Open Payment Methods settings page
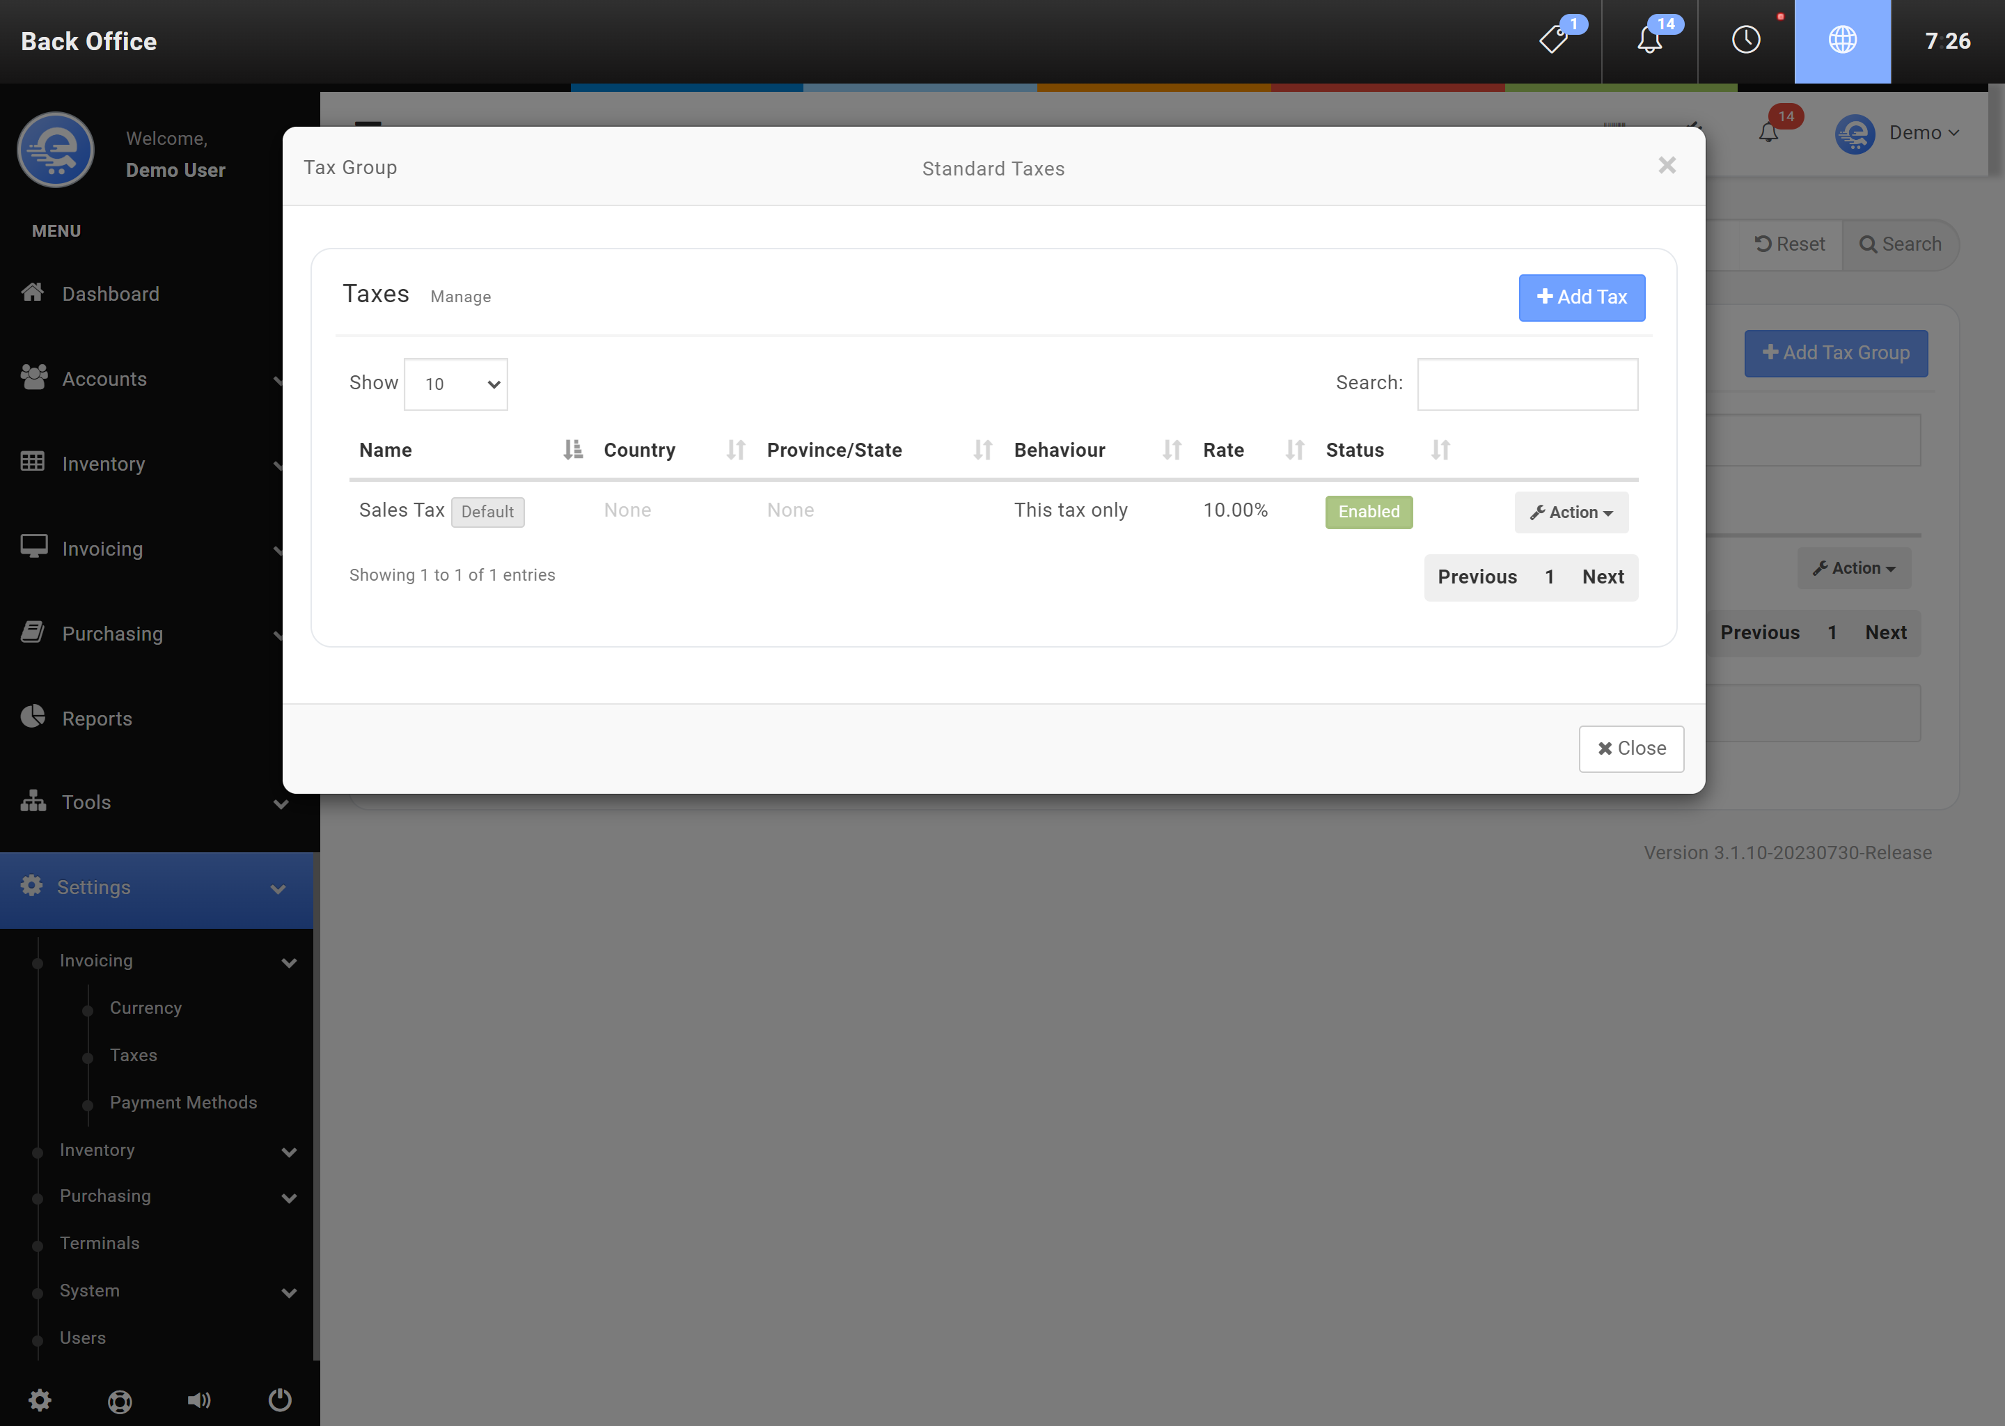Screen dimensions: 2005x1426 point(182,1102)
